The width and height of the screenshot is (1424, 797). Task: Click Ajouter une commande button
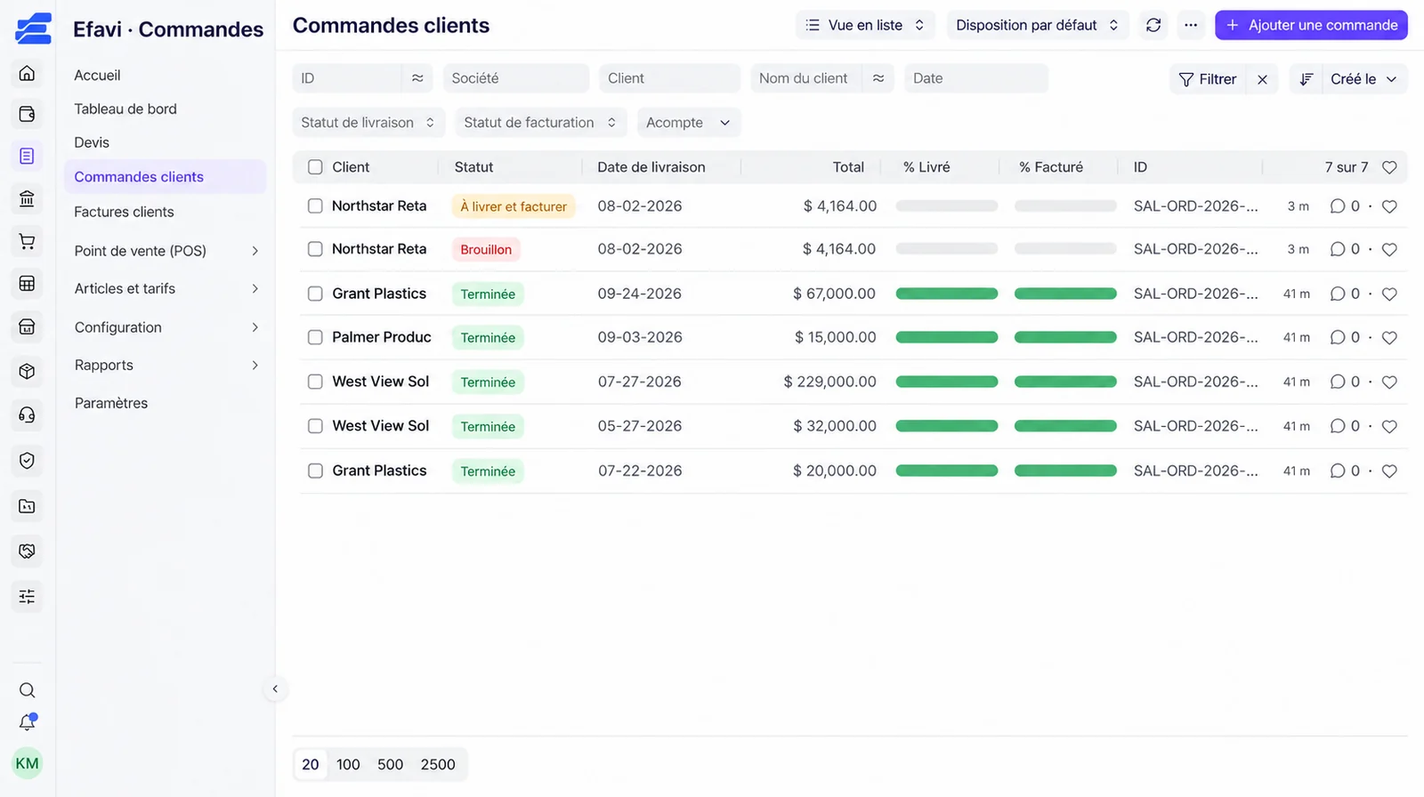pos(1311,25)
